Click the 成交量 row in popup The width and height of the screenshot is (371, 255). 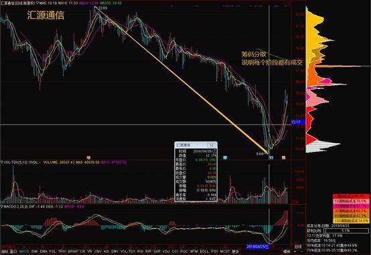(x=196, y=177)
